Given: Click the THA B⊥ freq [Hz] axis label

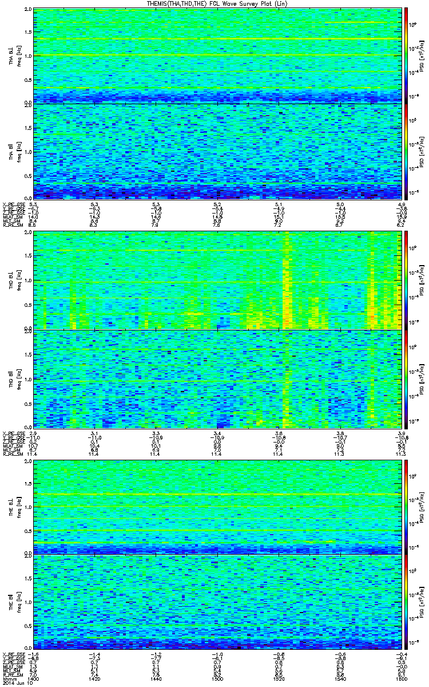Looking at the screenshot, I should pos(14,57).
